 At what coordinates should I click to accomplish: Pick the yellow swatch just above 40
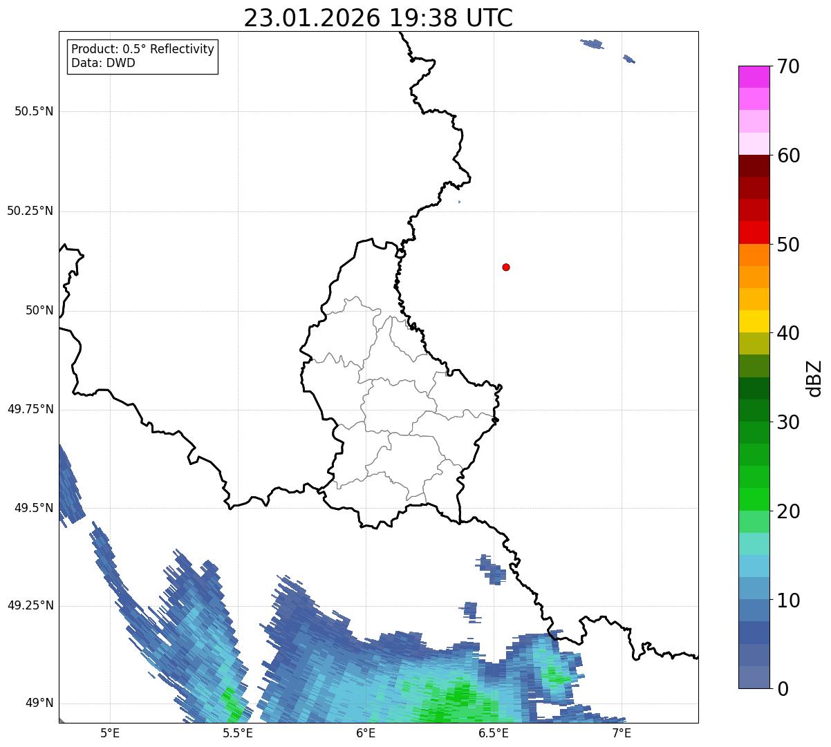754,321
